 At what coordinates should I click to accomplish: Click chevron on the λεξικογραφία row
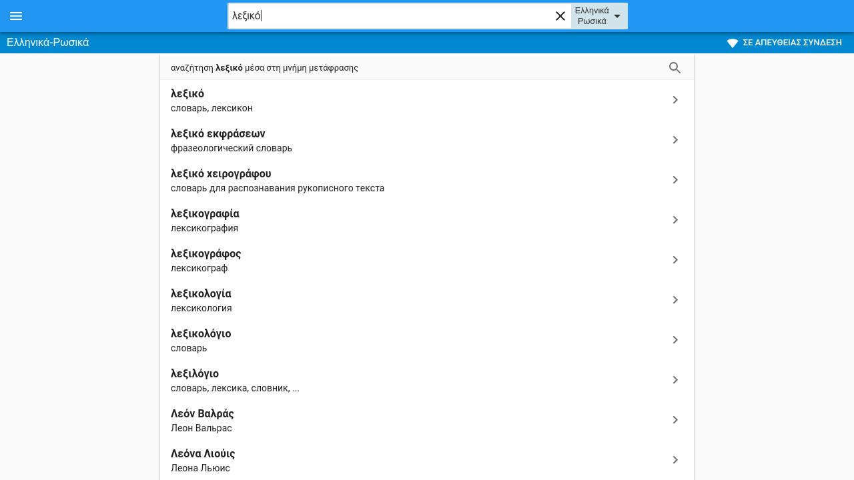[675, 220]
